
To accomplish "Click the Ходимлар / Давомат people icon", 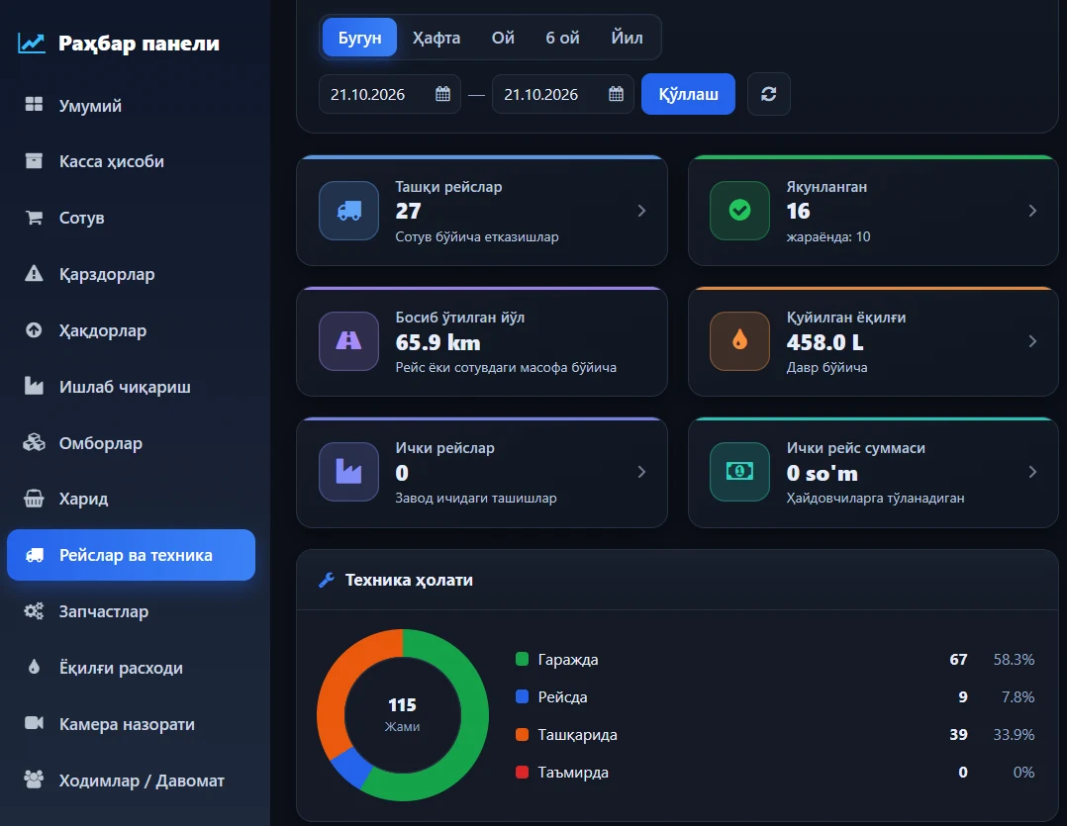I will pos(34,780).
